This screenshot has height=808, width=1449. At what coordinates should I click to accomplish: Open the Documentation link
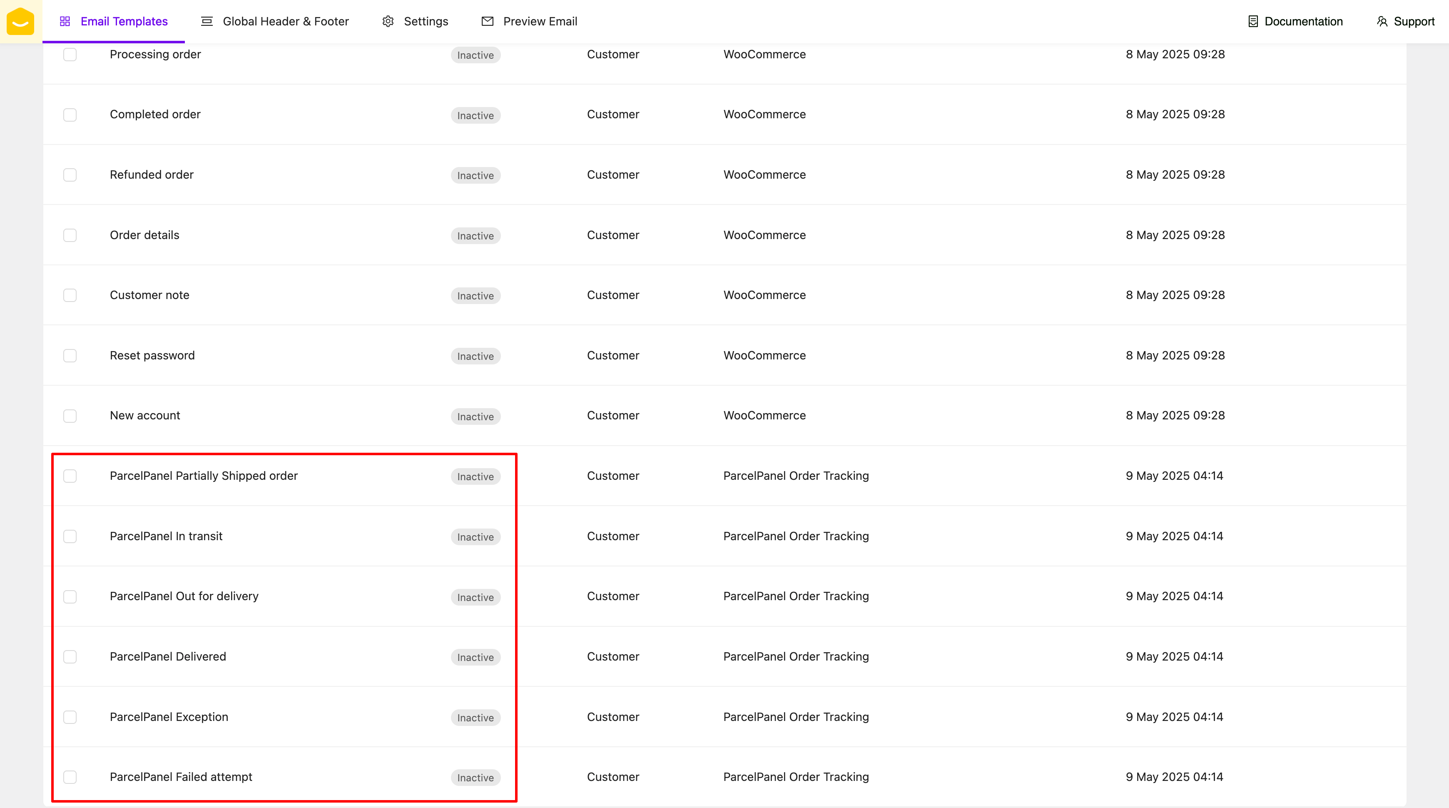point(1303,21)
